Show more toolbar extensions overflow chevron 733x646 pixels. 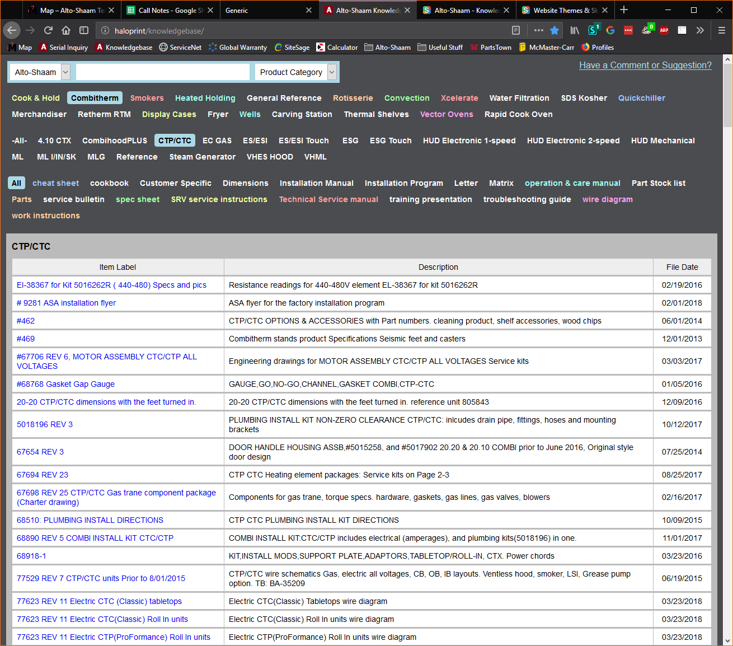click(x=700, y=30)
